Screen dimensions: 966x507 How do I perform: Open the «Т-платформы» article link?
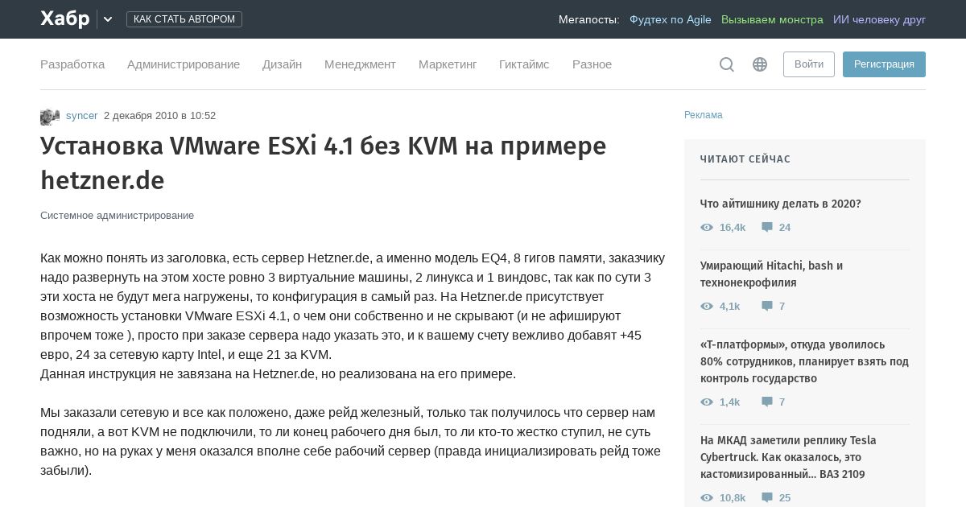click(x=804, y=361)
